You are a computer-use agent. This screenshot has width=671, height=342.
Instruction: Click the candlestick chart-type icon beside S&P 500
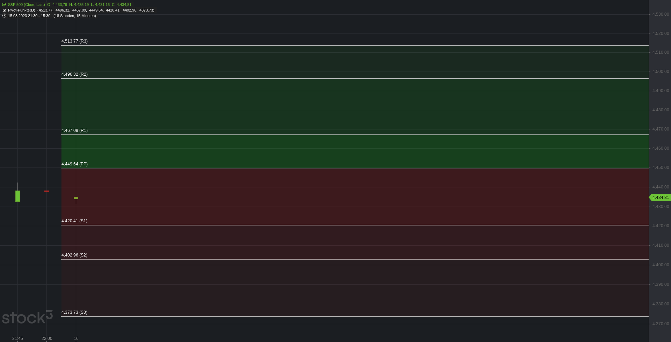pos(4,5)
